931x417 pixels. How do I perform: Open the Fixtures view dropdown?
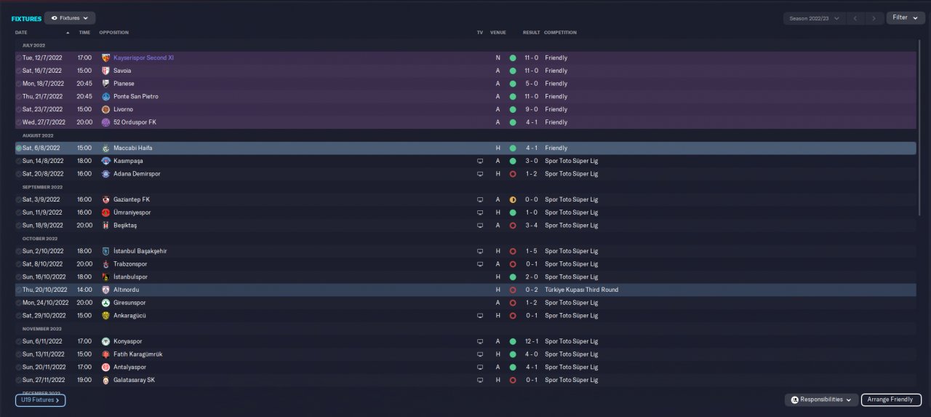70,17
